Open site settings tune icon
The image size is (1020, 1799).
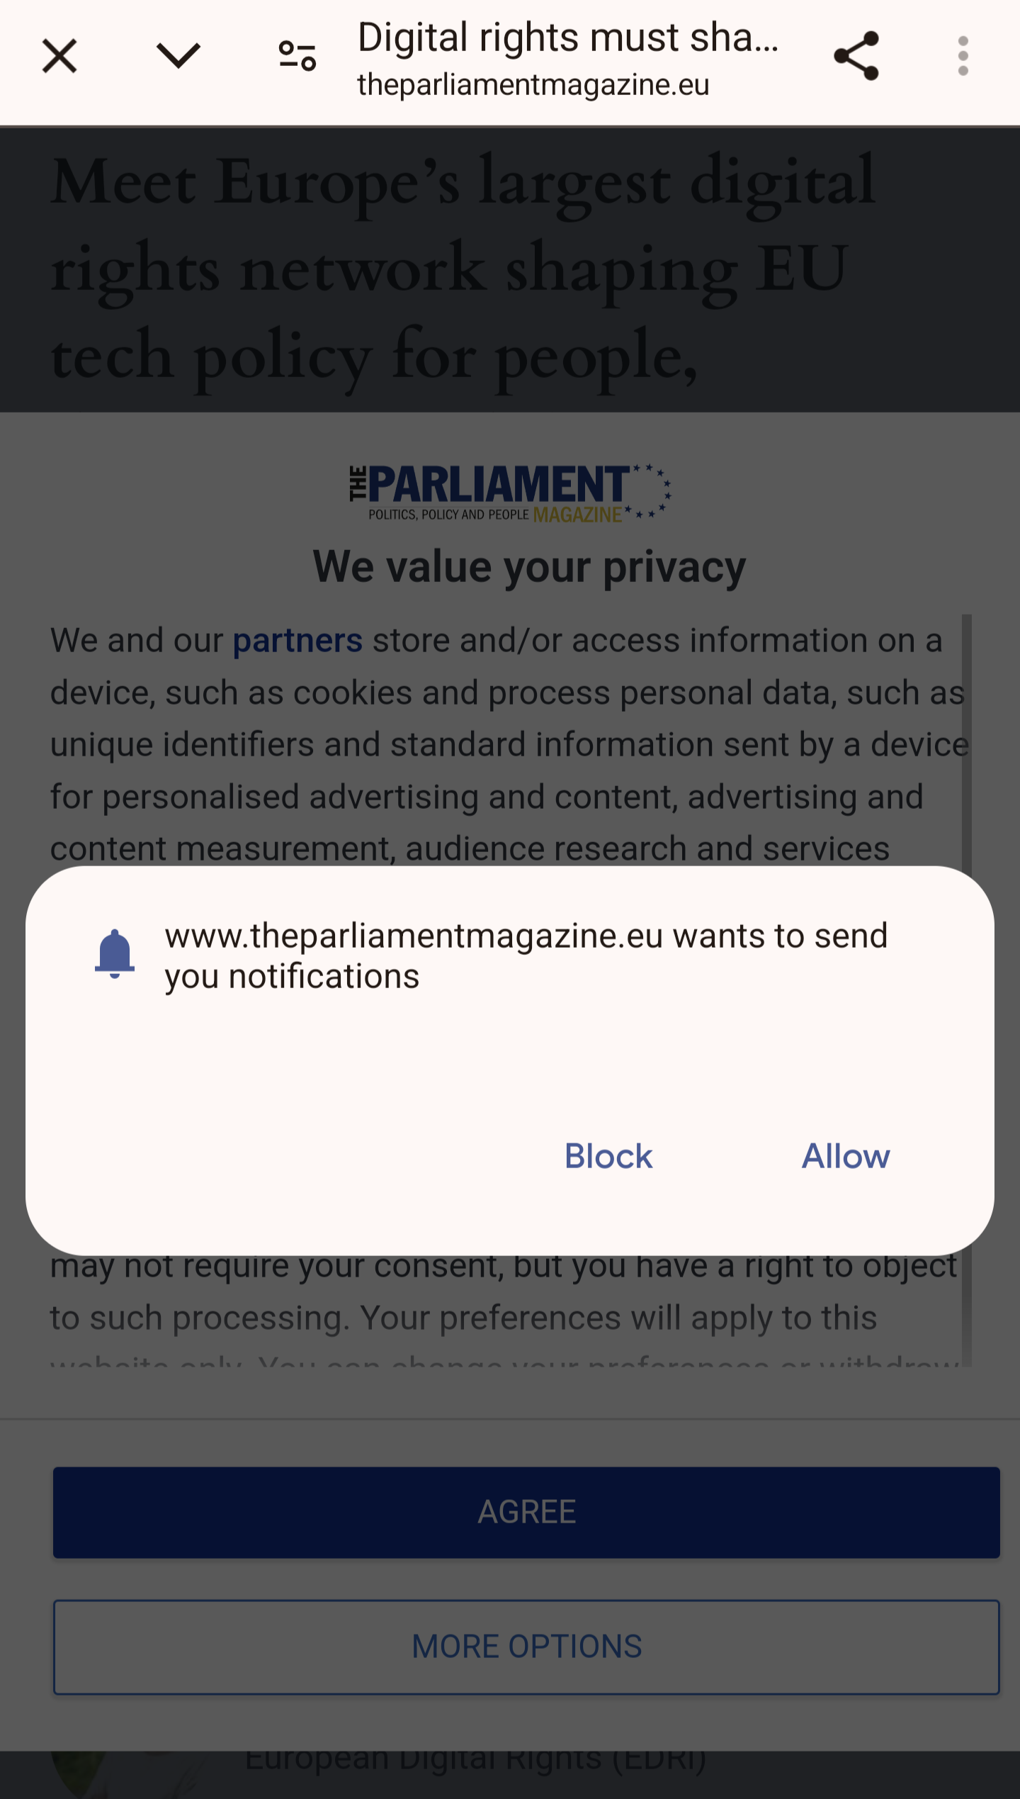coord(297,56)
